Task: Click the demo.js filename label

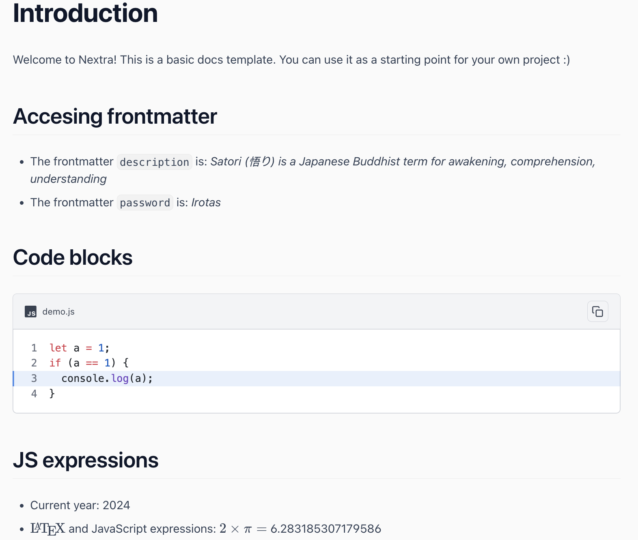Action: [x=58, y=311]
